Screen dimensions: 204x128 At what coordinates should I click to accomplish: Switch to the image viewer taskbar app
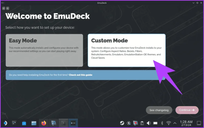coord(54,123)
